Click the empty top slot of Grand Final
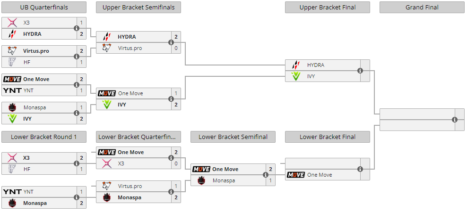 [x=415, y=114]
